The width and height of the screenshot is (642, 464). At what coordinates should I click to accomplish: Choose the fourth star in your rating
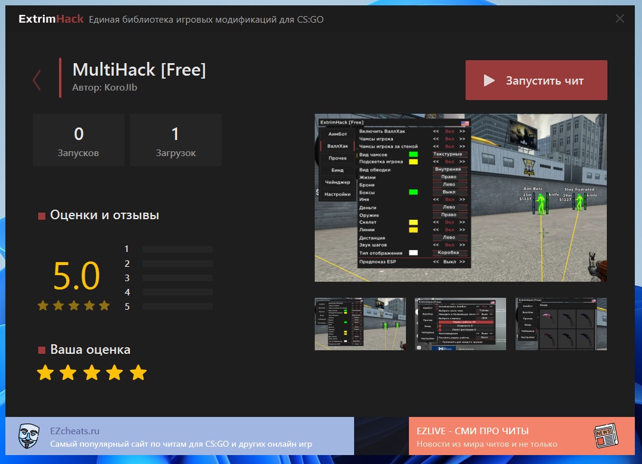pyautogui.click(x=114, y=373)
